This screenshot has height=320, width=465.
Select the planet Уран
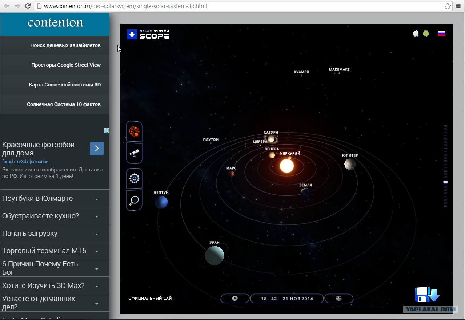click(x=215, y=255)
